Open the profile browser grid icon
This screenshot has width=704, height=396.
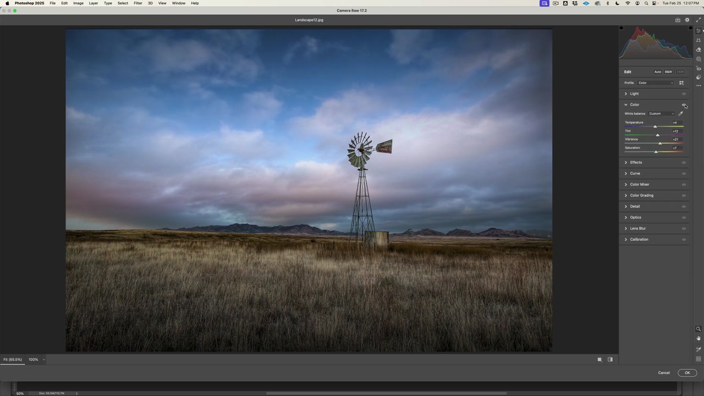(681, 82)
